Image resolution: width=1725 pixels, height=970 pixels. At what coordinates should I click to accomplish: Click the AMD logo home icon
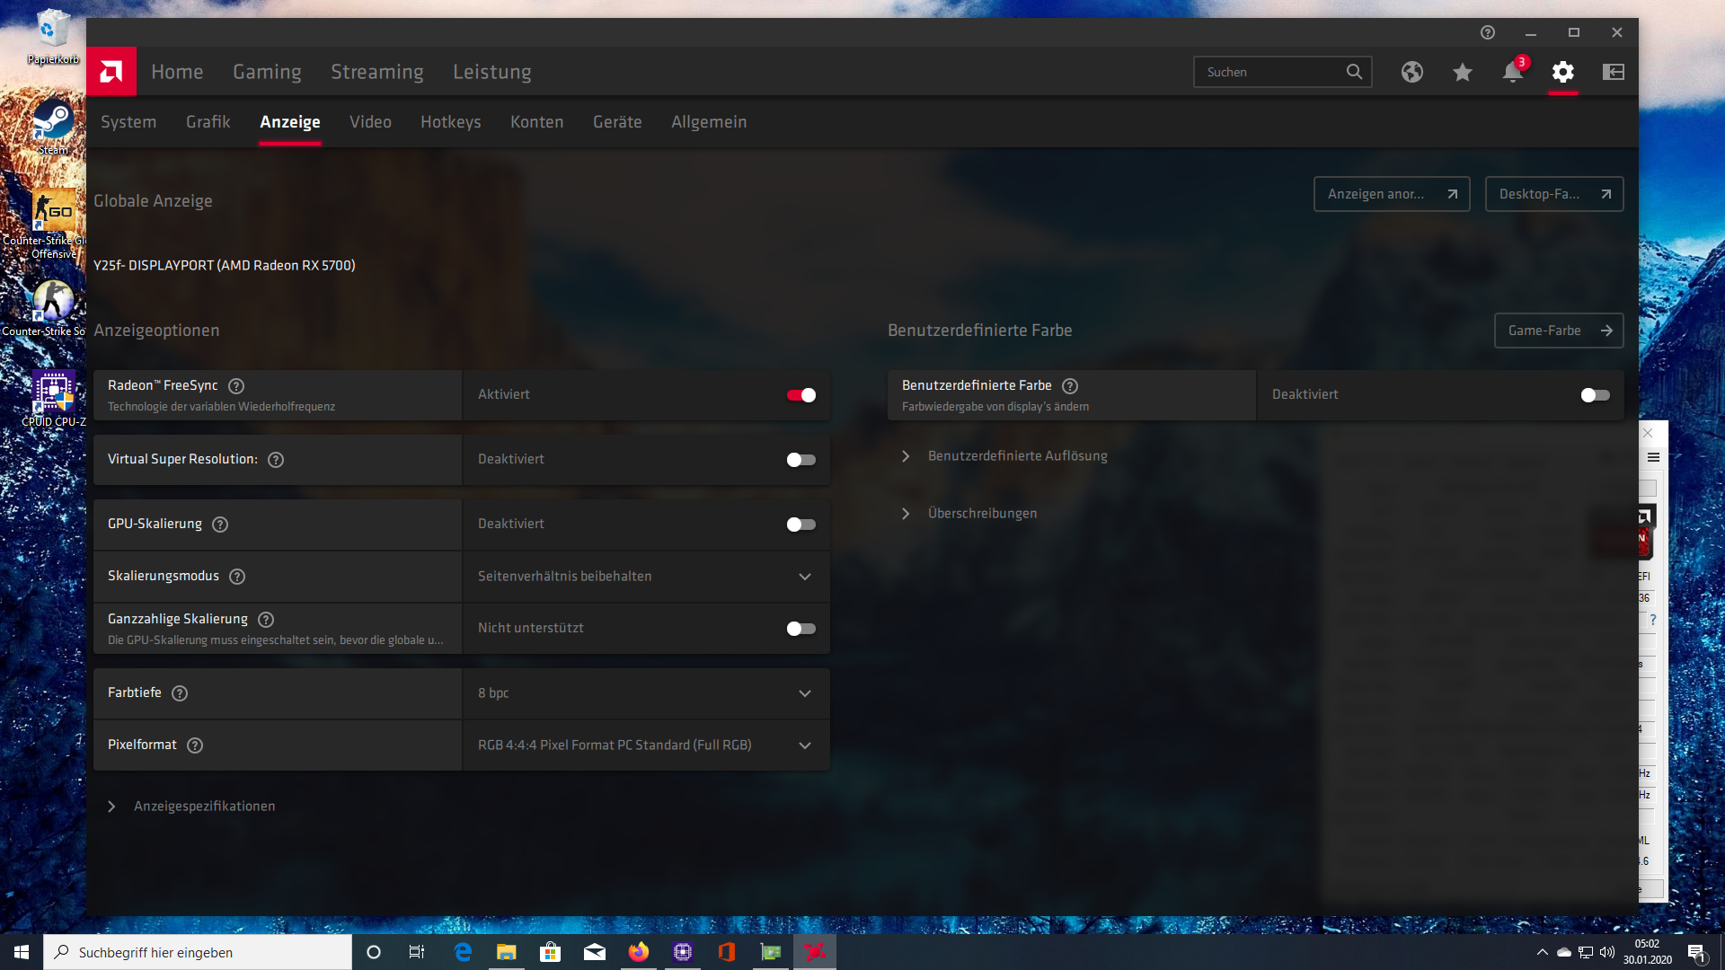tap(111, 71)
